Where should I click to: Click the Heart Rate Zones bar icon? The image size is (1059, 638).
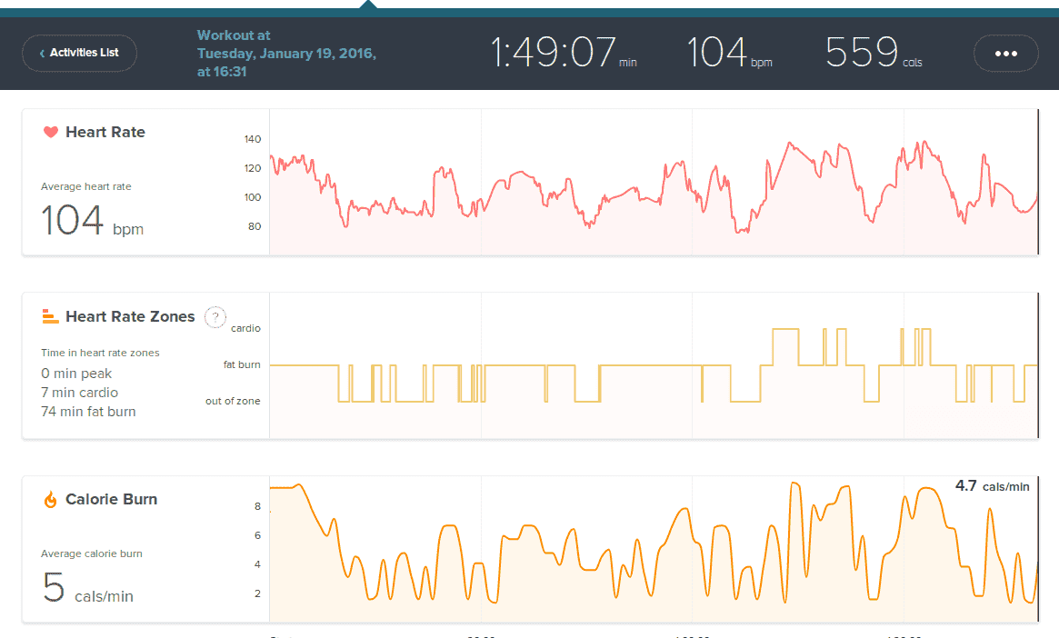click(x=51, y=317)
